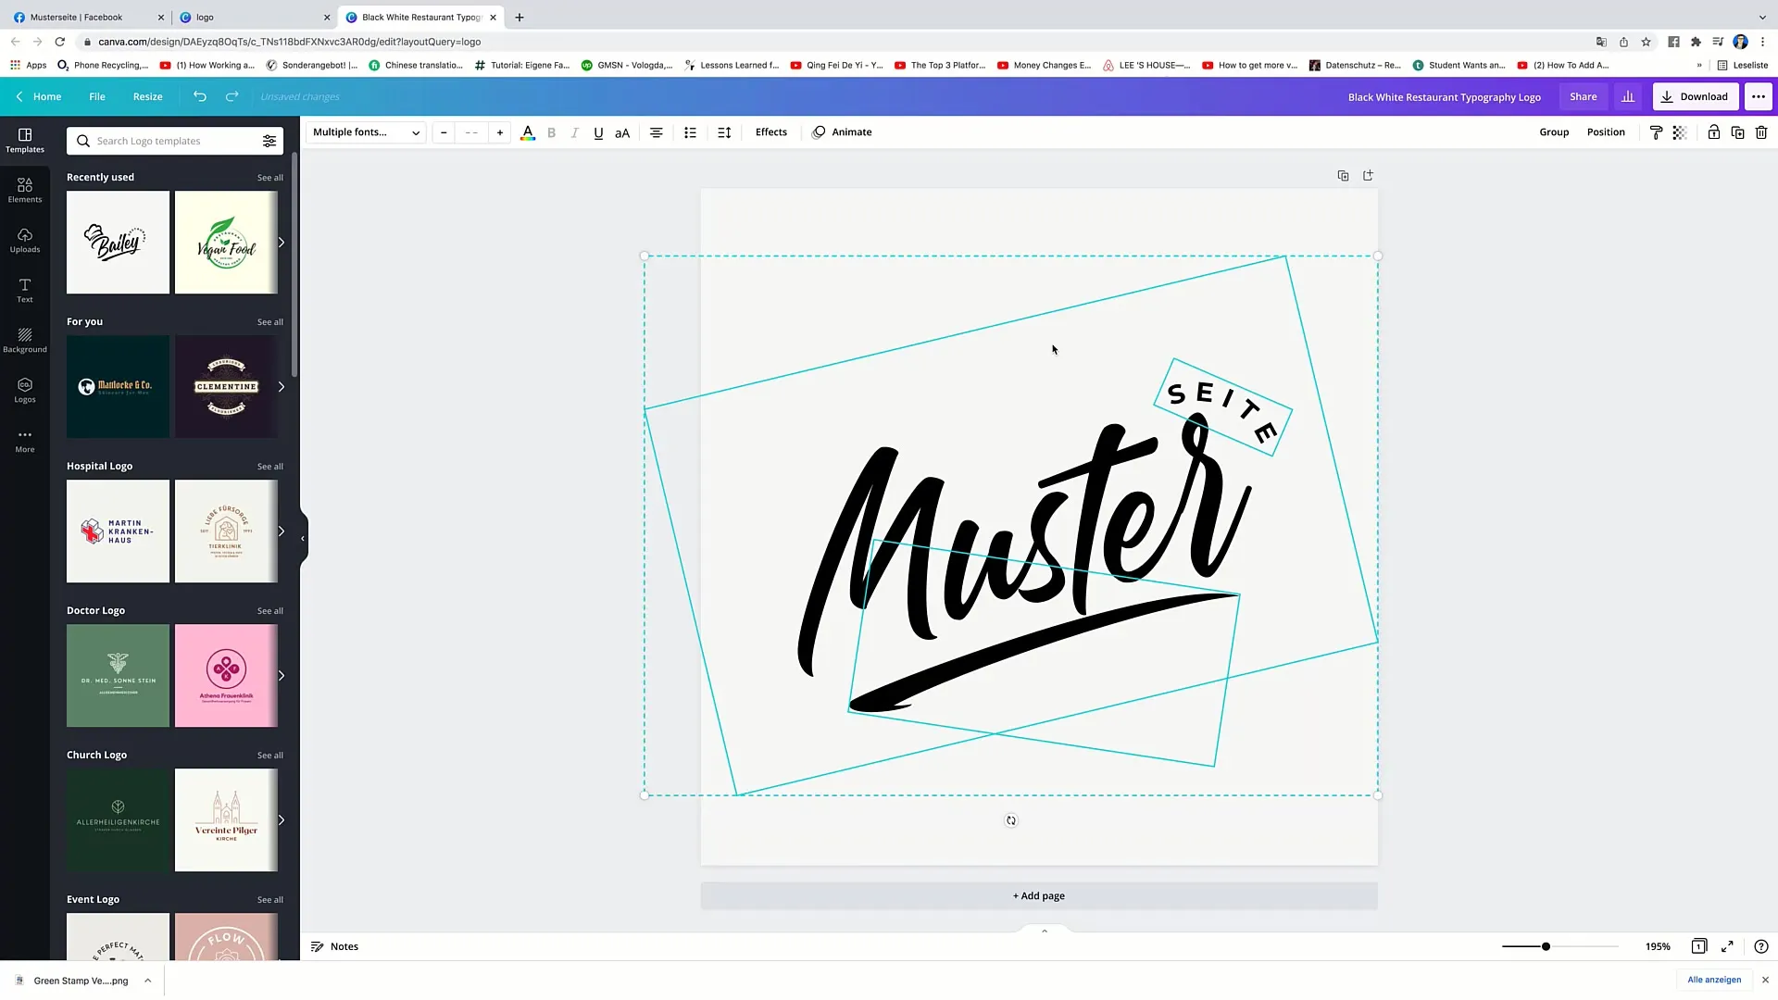
Task: Click the list formatting icon
Action: [690, 131]
